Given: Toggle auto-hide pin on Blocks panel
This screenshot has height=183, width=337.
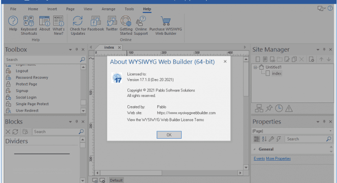Looking at the screenshot, I should tap(77, 122).
